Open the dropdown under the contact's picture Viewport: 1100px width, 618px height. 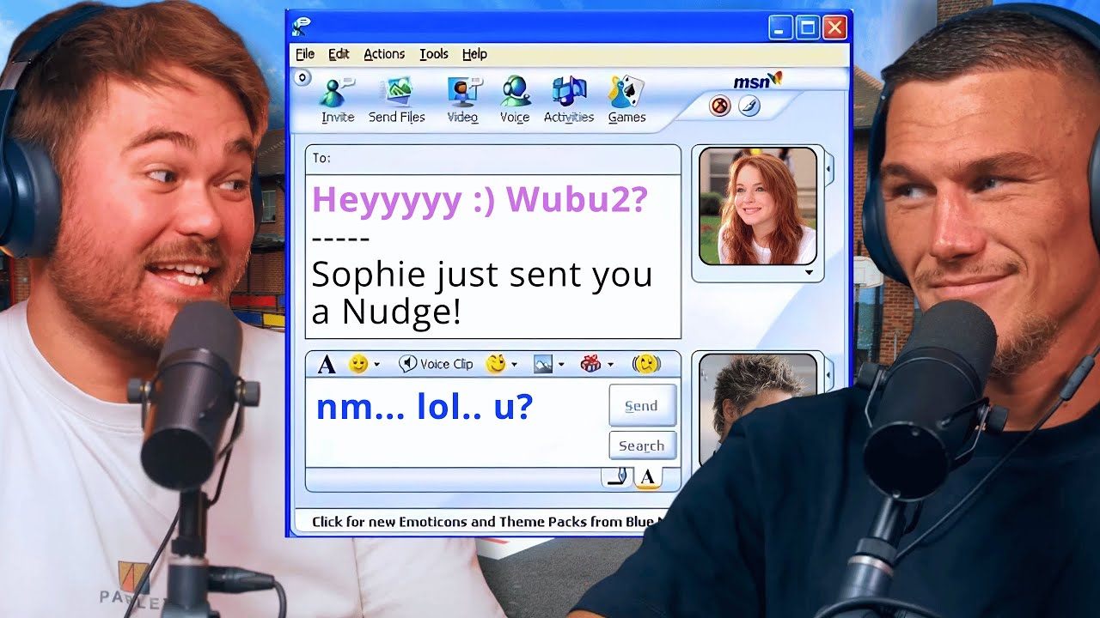809,272
